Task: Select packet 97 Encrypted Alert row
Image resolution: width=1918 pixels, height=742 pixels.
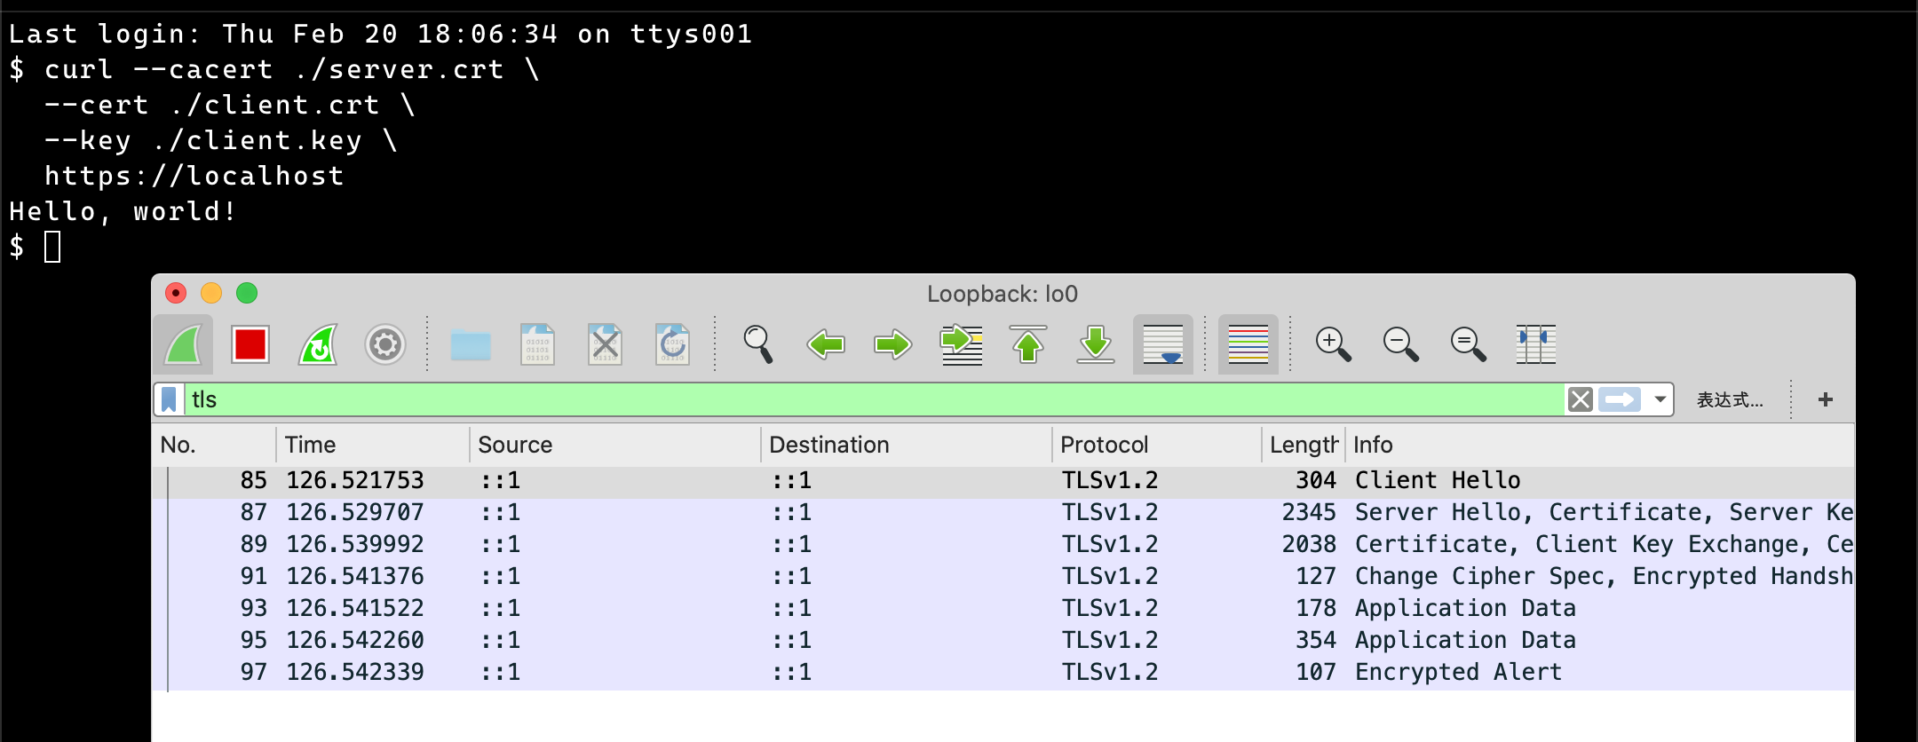Action: coord(1003,672)
